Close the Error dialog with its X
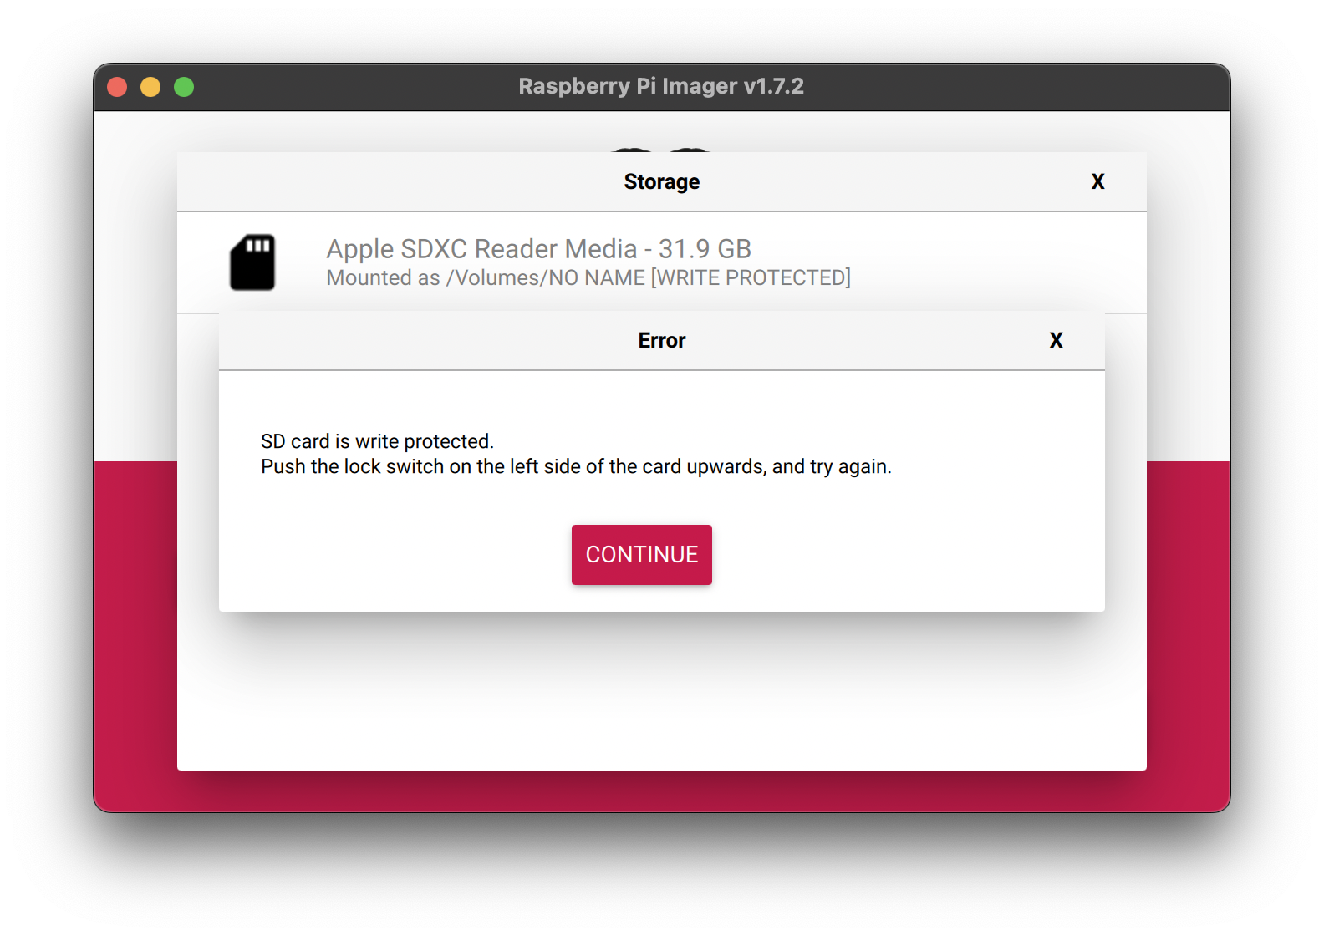Viewport: 1324px width, 936px height. (x=1056, y=341)
